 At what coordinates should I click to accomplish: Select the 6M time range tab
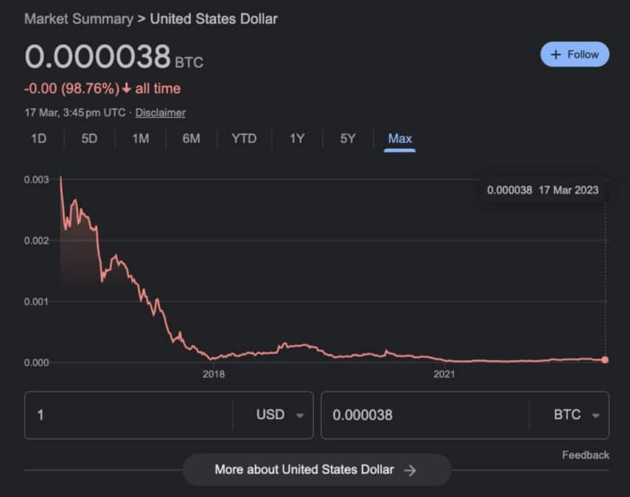pyautogui.click(x=192, y=138)
